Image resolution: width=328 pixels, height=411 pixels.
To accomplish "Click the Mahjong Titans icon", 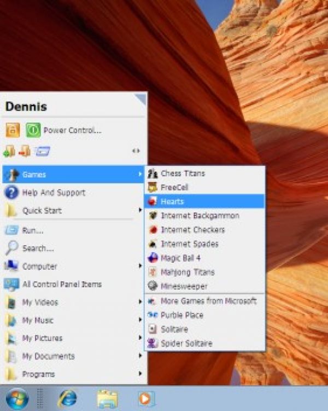I will point(153,272).
